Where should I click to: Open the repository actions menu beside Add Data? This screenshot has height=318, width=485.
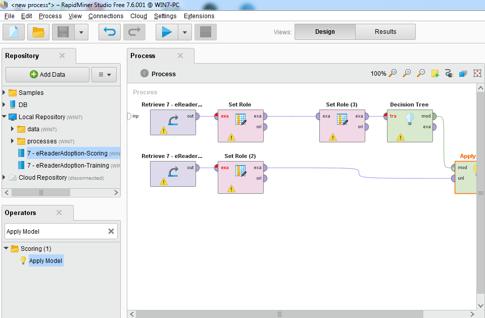coord(104,74)
